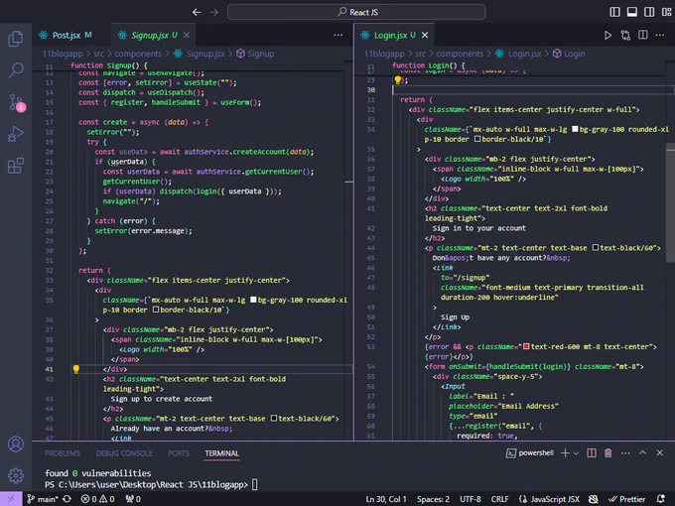This screenshot has height=506, width=675.
Task: Close the Login.jsx tab
Action: [x=425, y=35]
